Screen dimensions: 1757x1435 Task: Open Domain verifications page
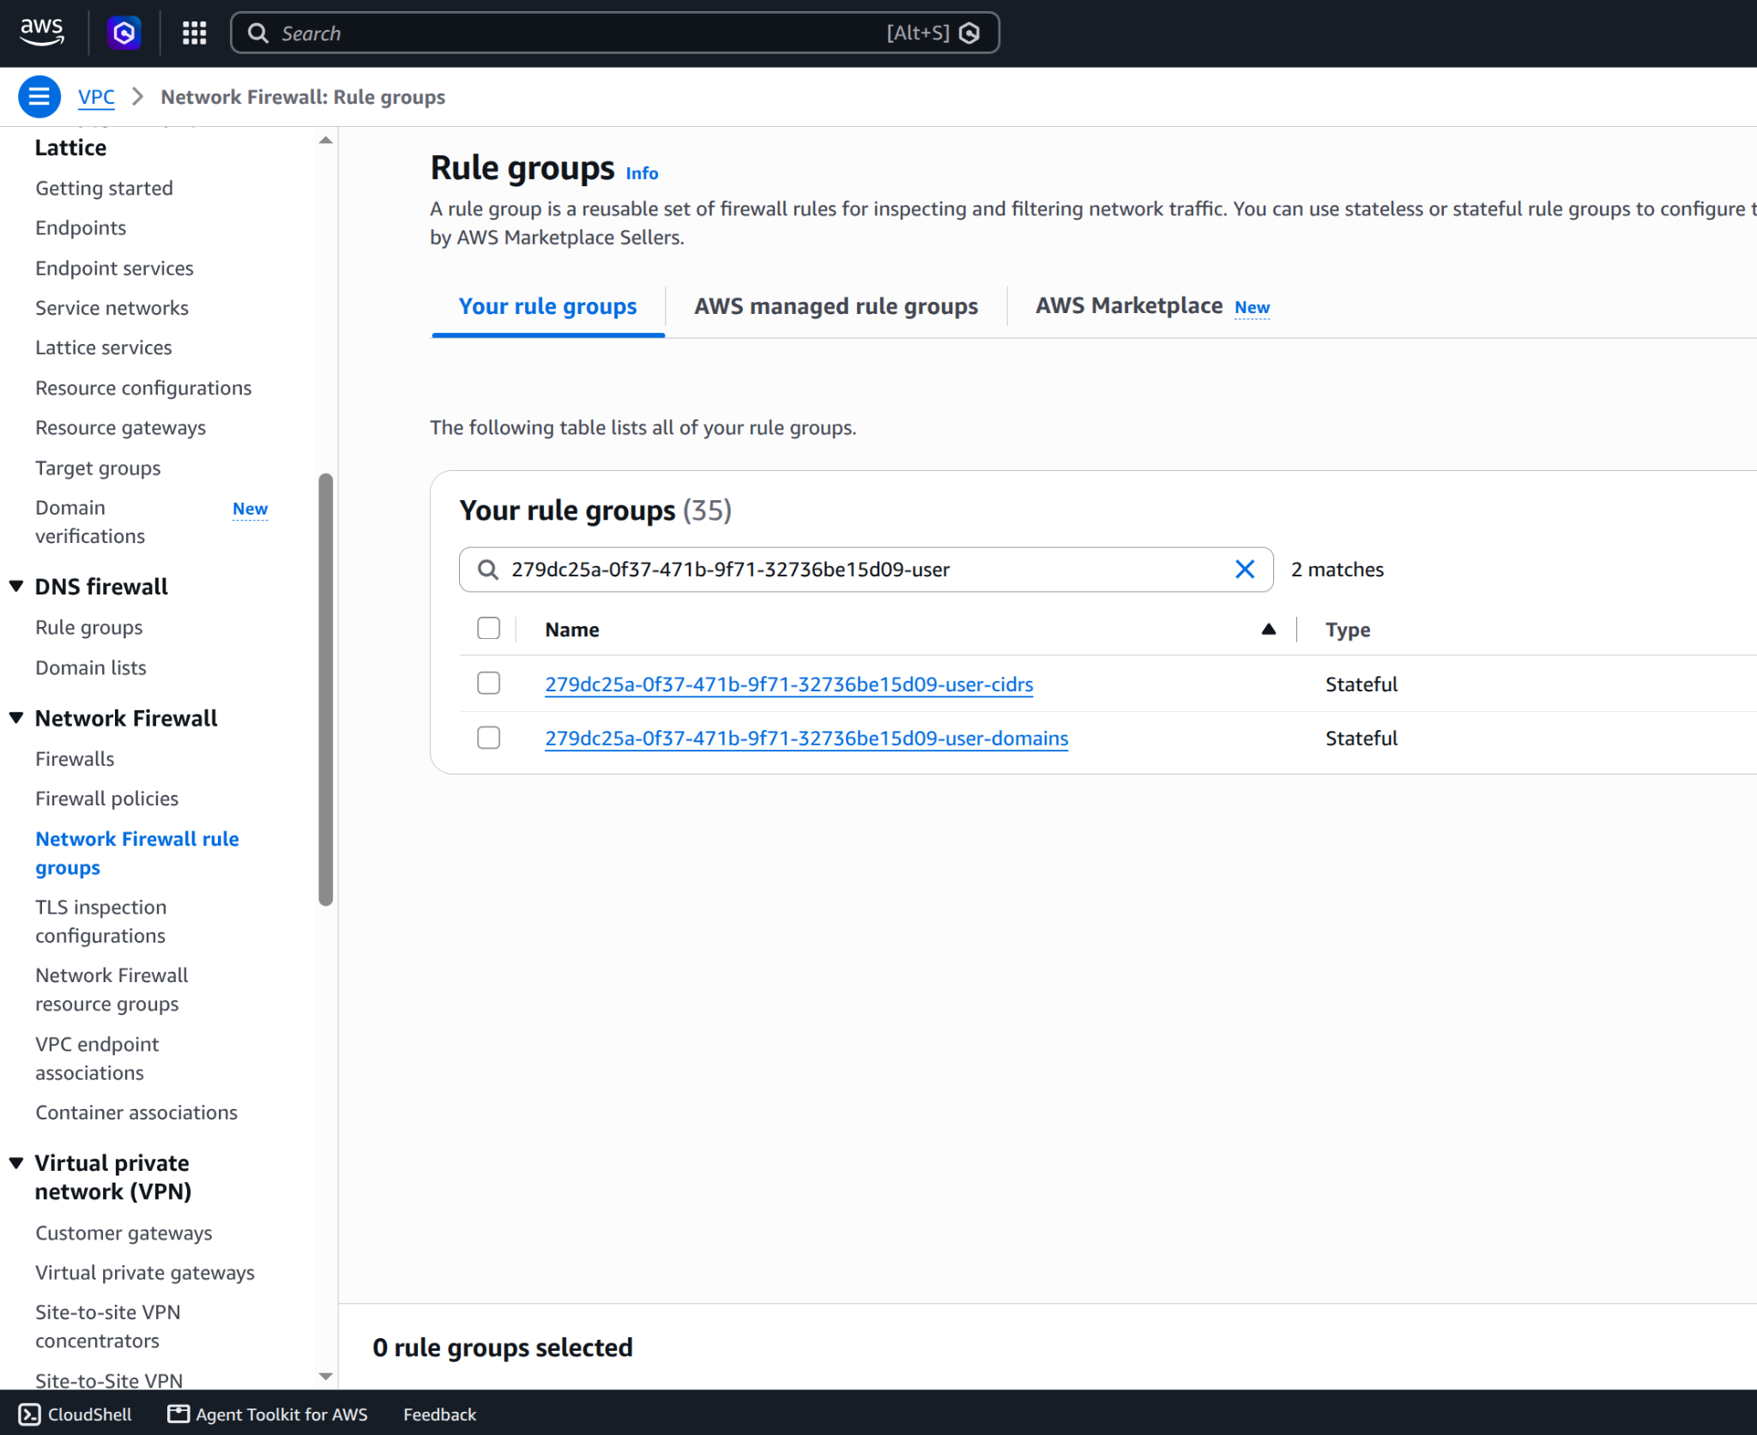click(x=90, y=522)
